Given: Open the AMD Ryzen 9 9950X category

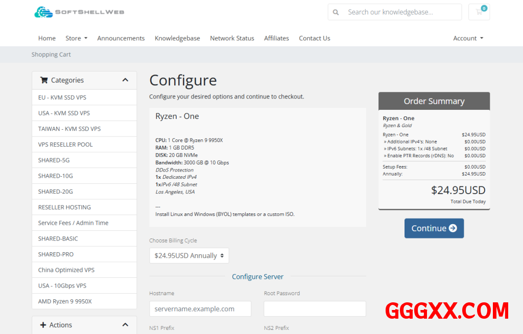Looking at the screenshot, I should click(x=65, y=301).
